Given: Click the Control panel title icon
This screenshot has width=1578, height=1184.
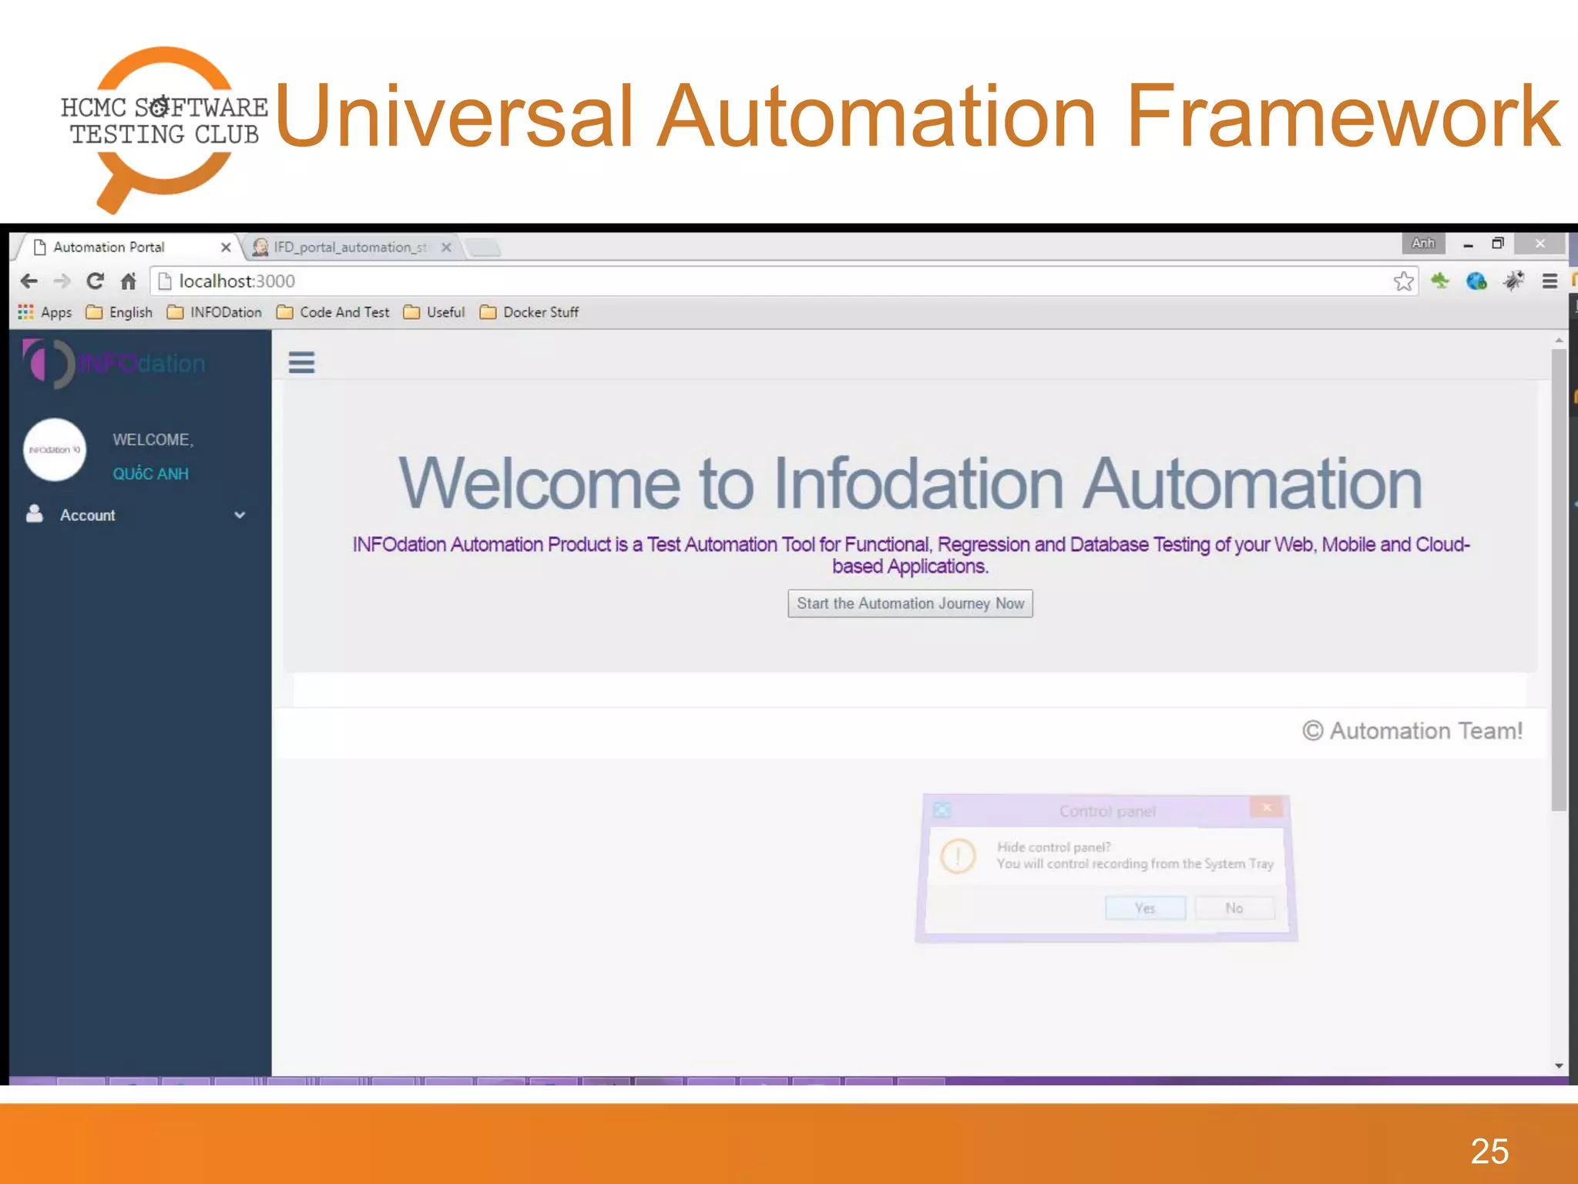Looking at the screenshot, I should [942, 810].
